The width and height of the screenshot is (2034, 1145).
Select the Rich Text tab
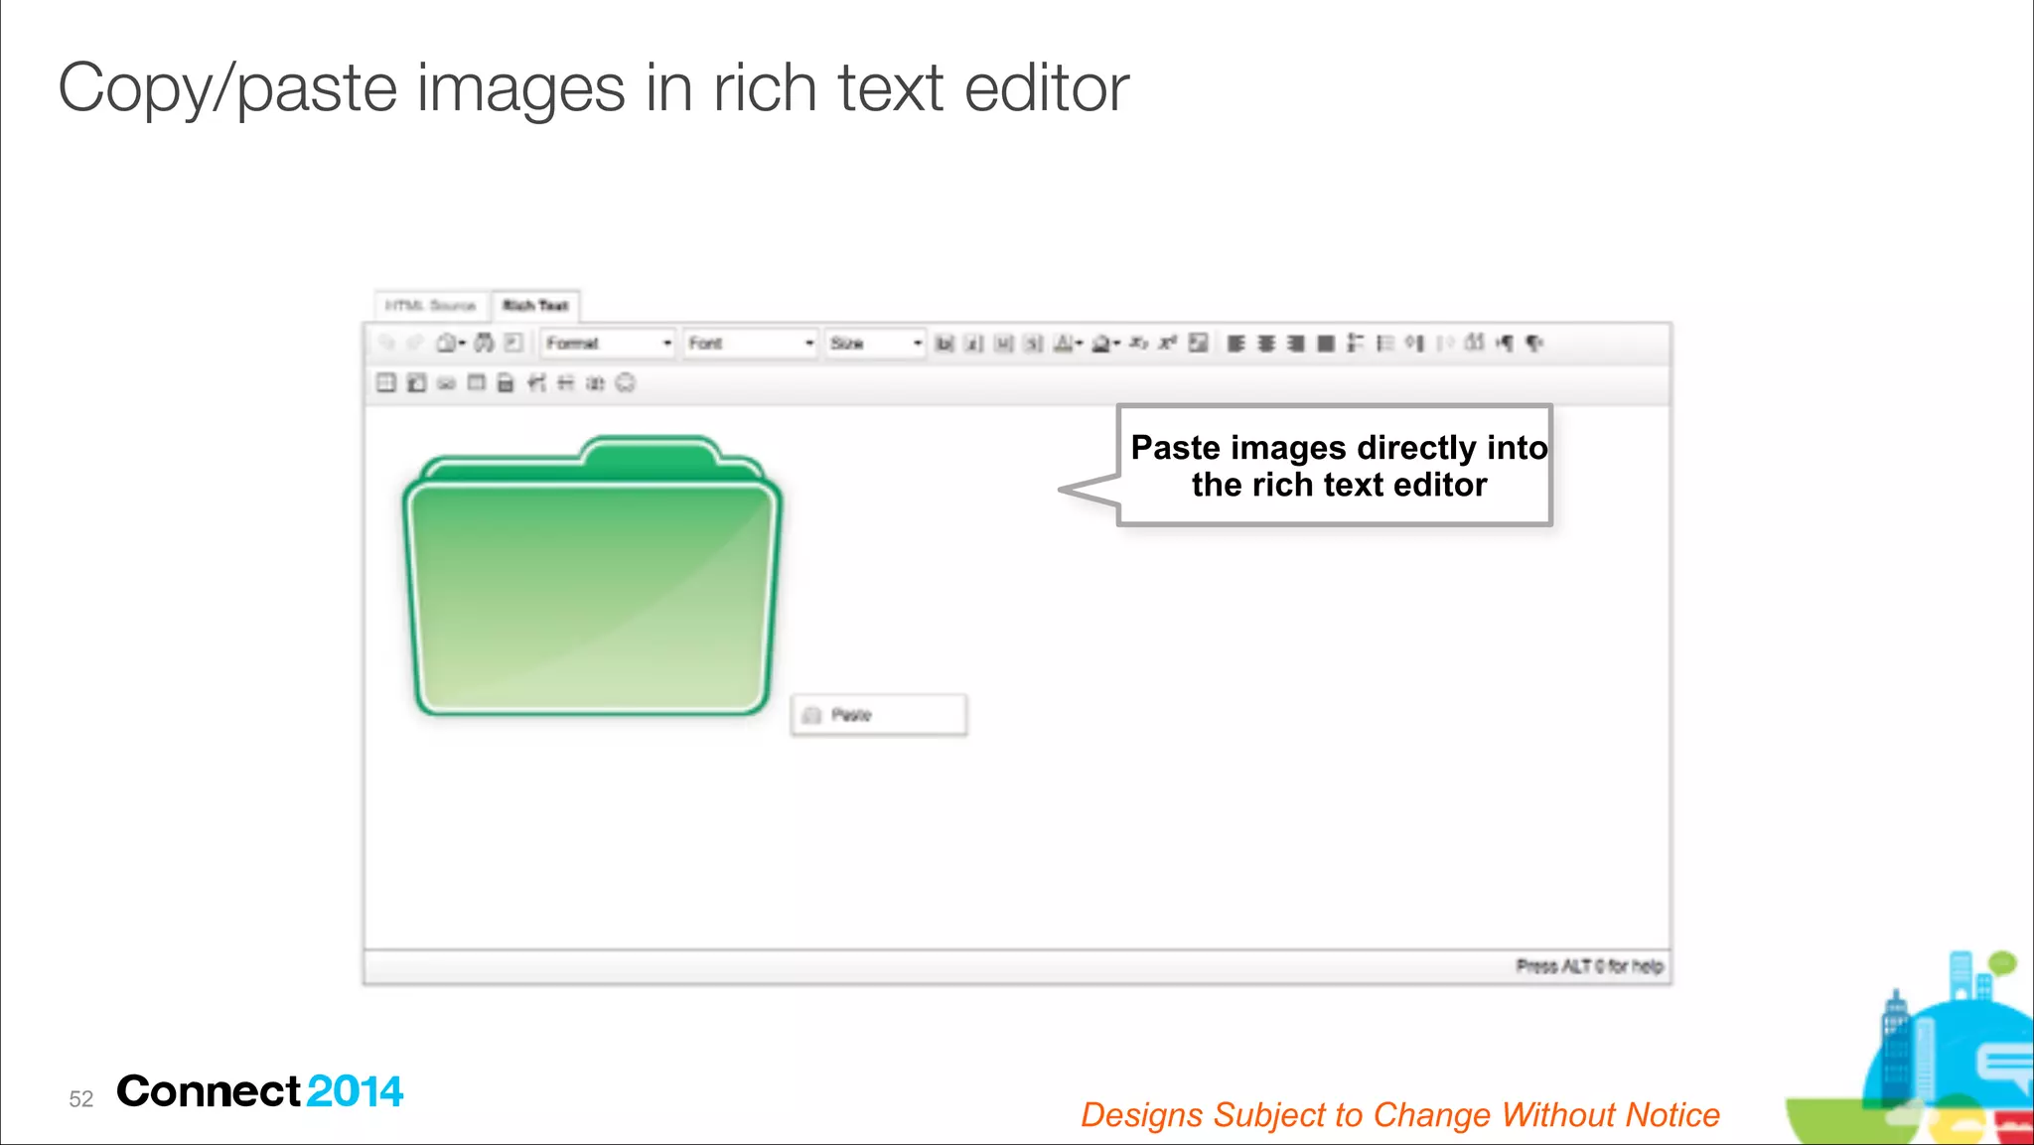coord(535,305)
